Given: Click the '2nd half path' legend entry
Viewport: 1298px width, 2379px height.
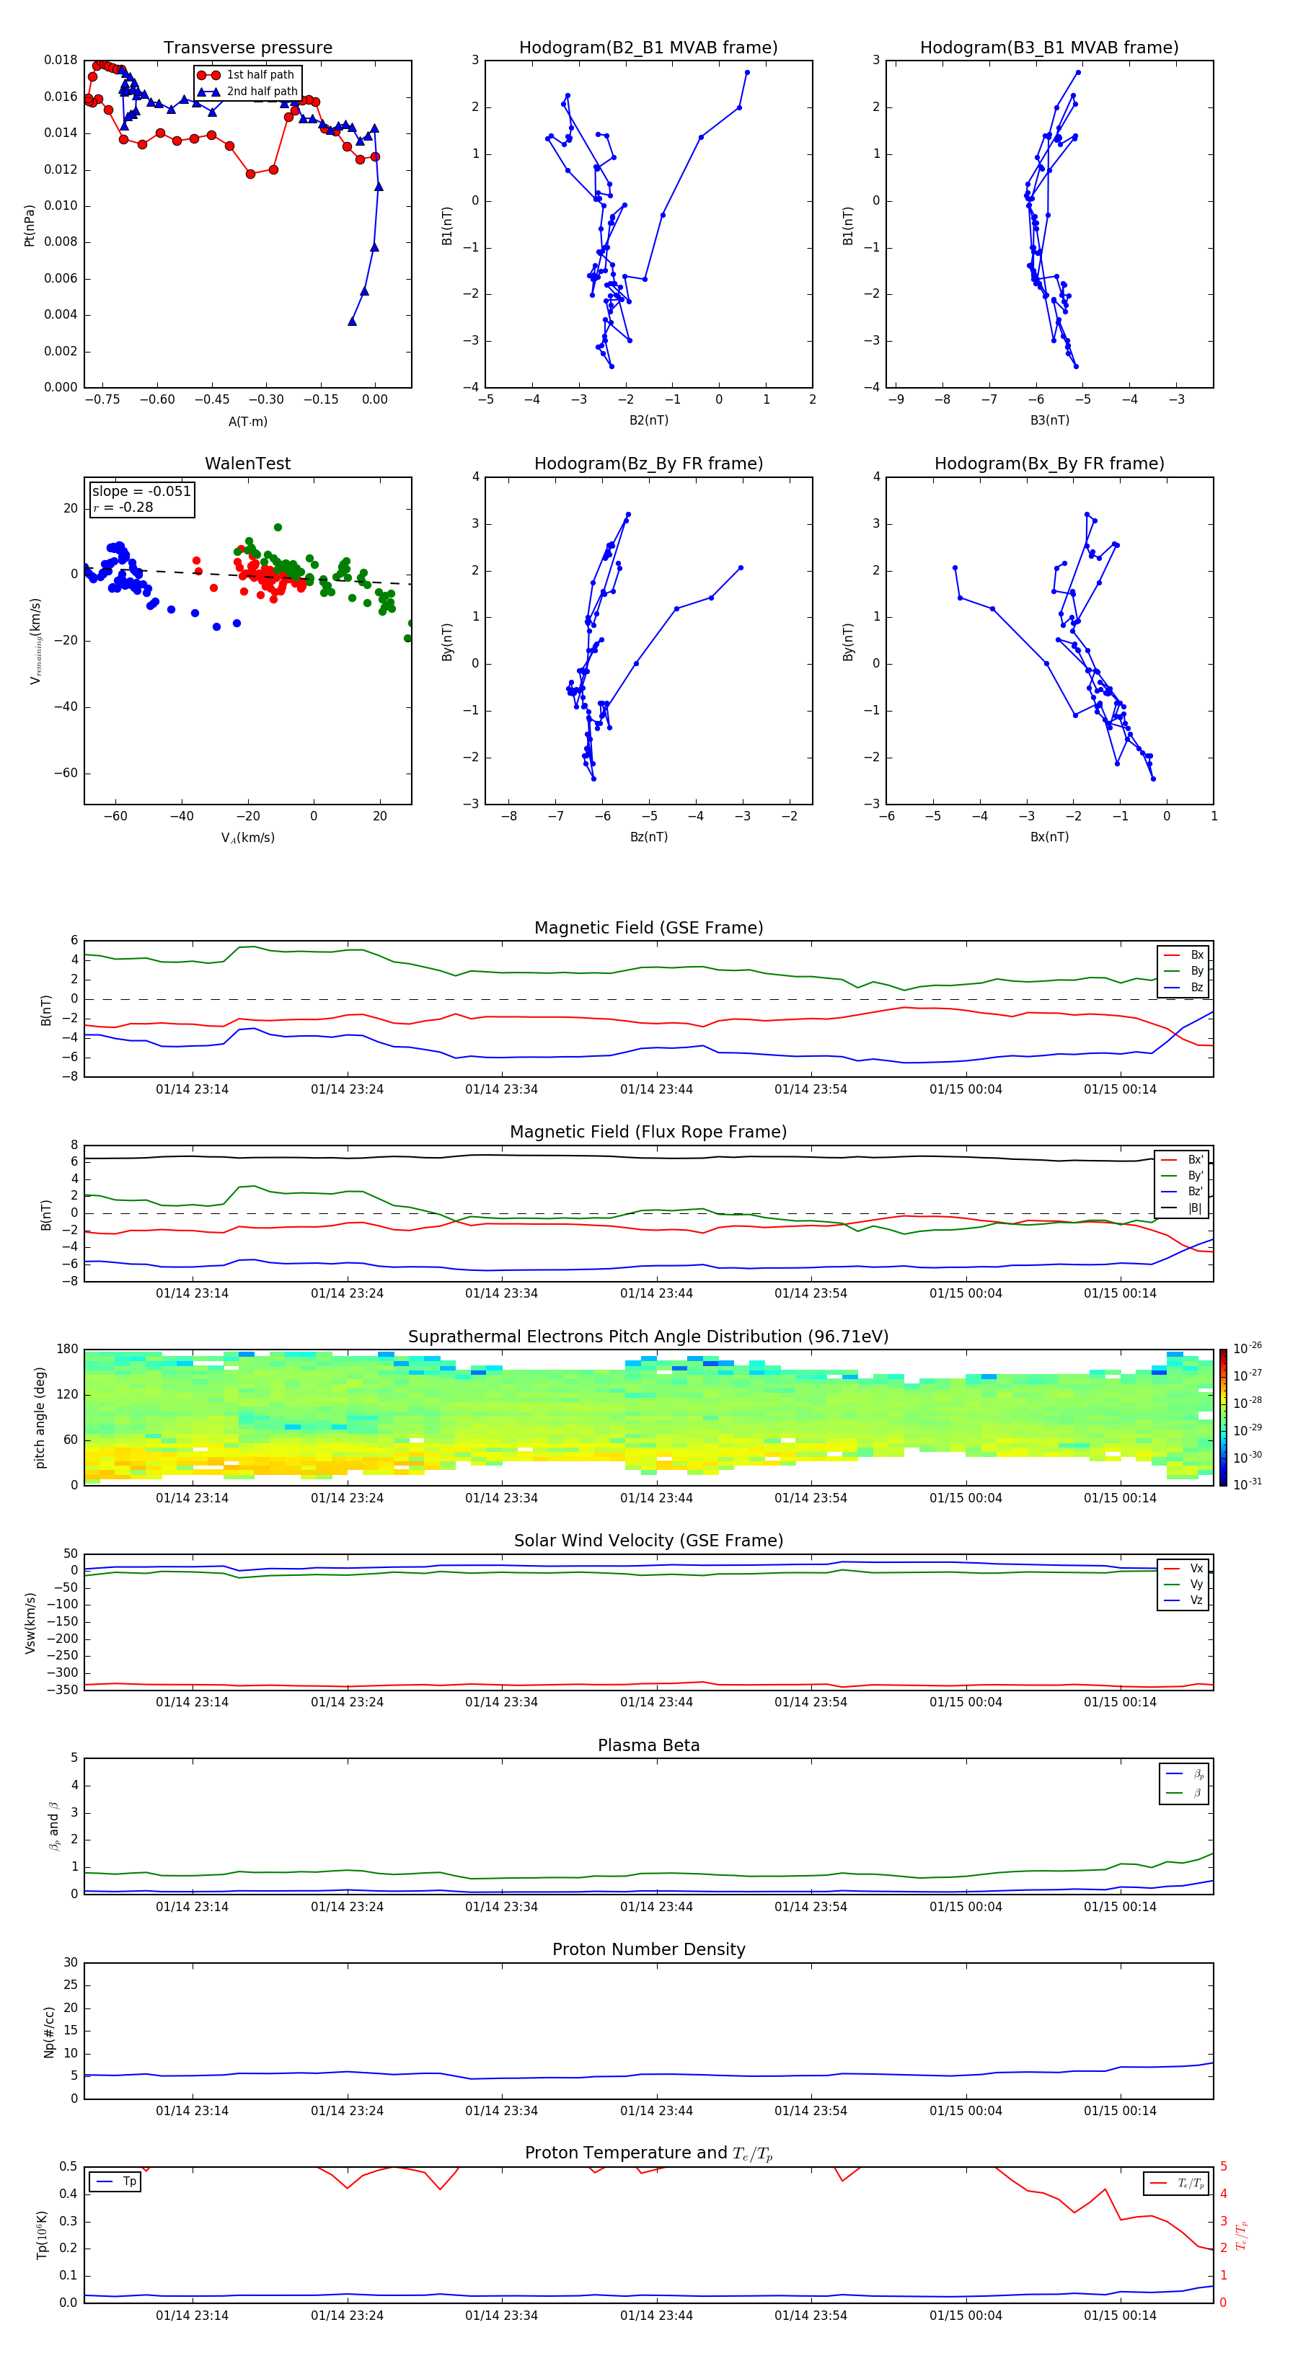Looking at the screenshot, I should point(247,92).
